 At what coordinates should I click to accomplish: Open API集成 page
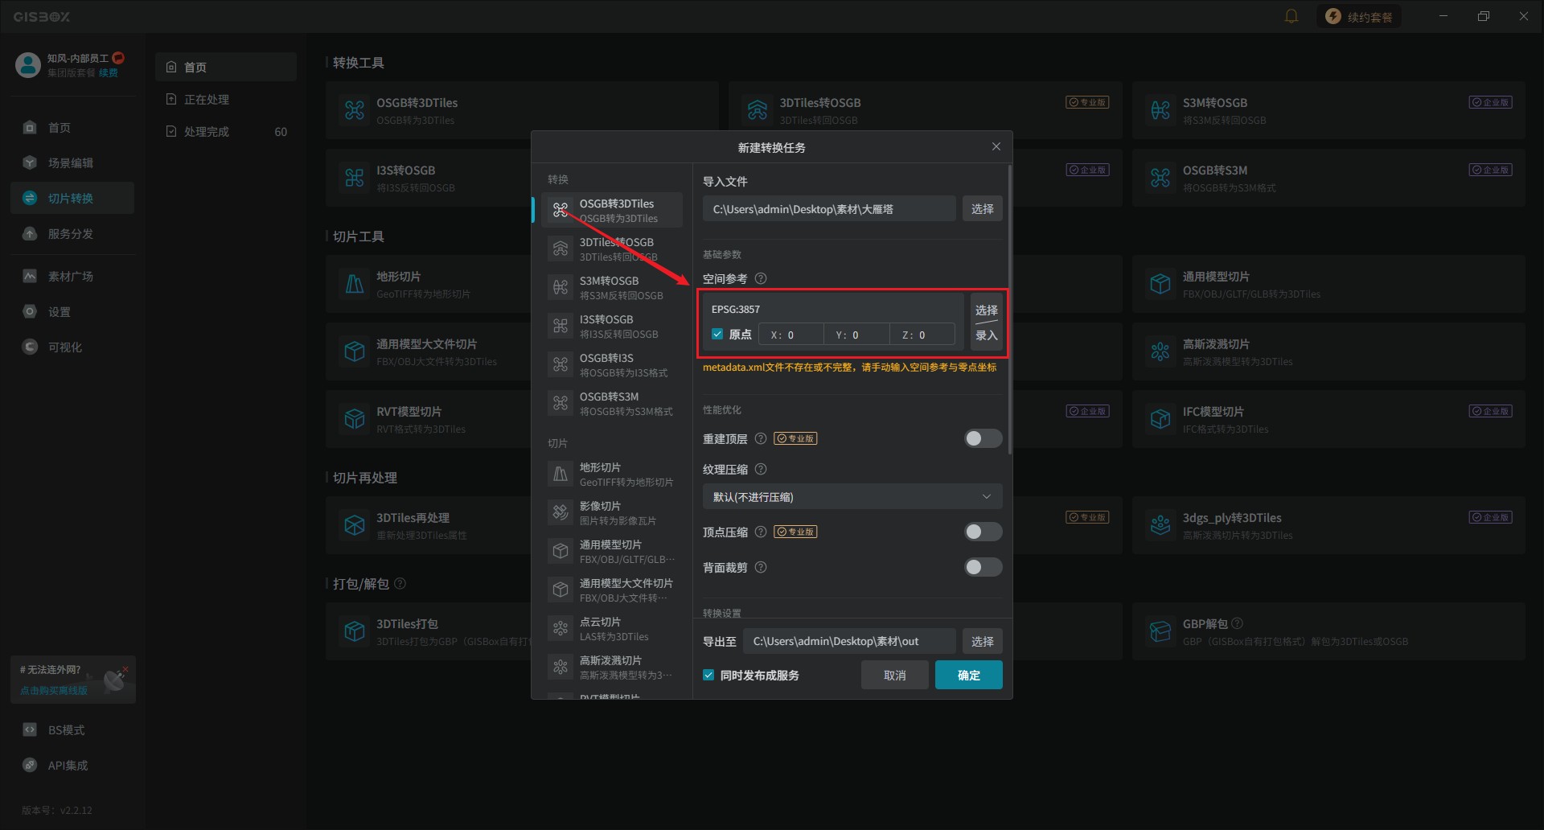coord(72,766)
